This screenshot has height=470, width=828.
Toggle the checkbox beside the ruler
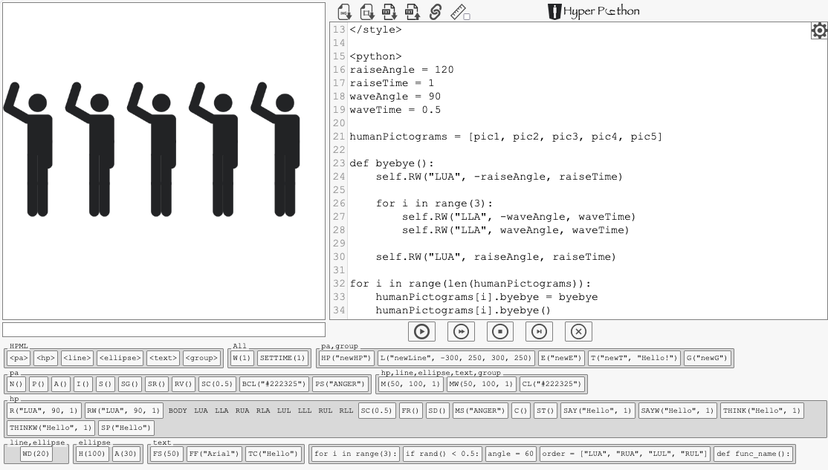(467, 16)
